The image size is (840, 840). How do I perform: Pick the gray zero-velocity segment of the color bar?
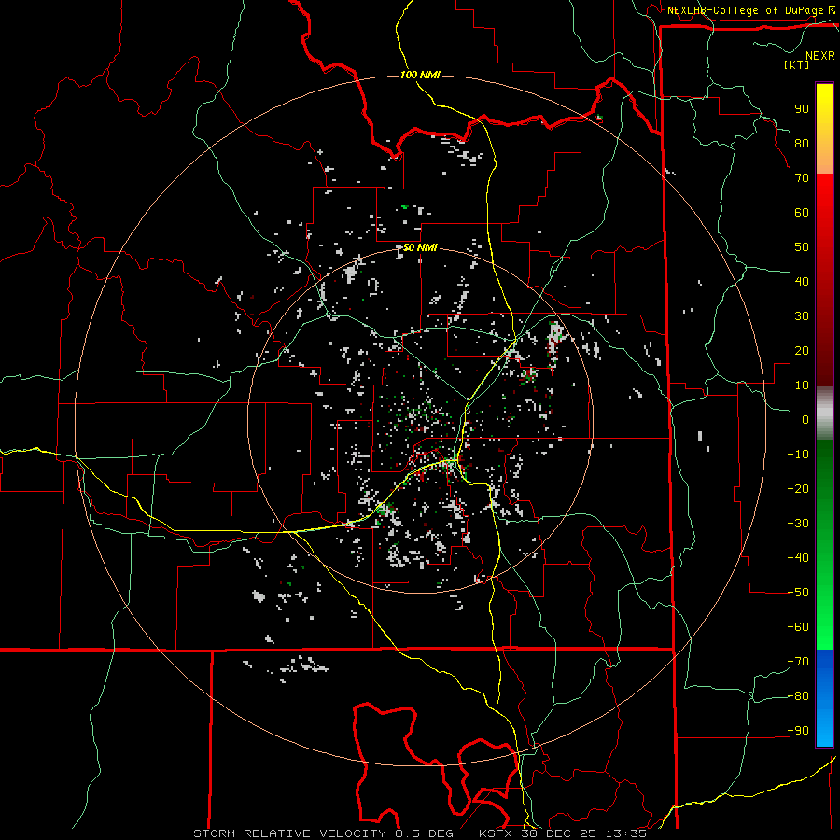(x=824, y=413)
